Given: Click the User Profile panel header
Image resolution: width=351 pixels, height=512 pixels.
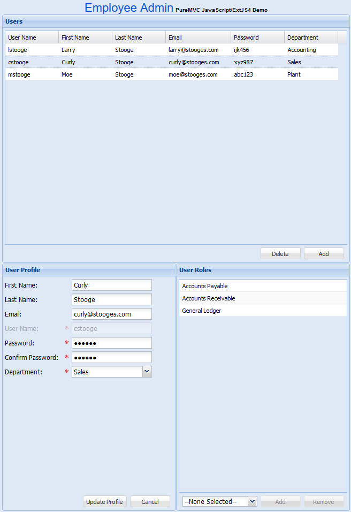Looking at the screenshot, I should tap(89, 270).
